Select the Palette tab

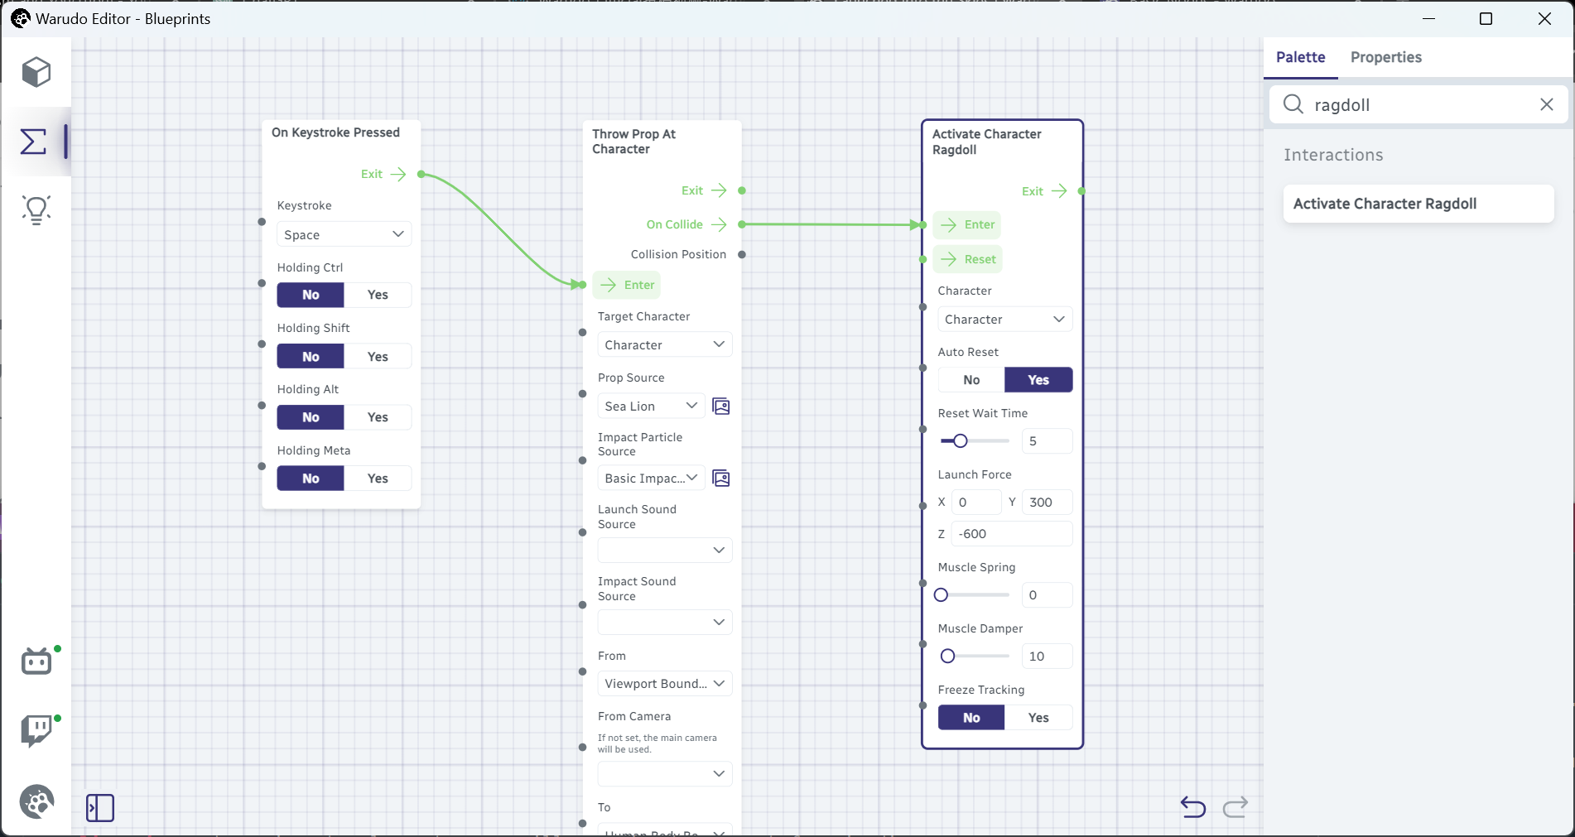pos(1300,57)
